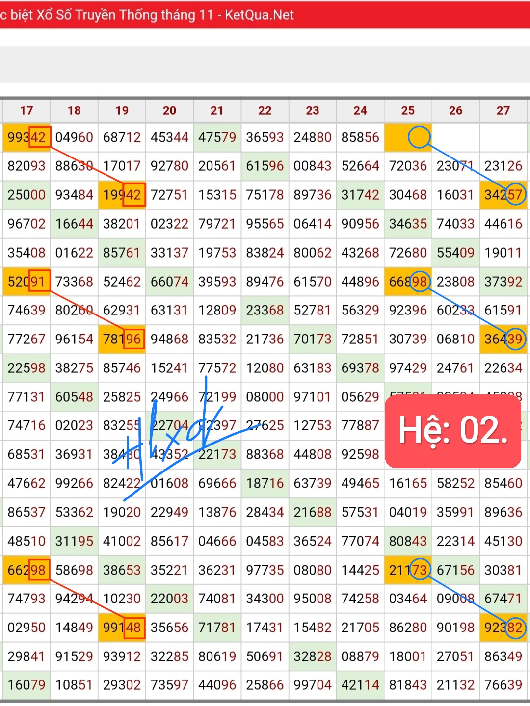
Task: Click highlighted cell 19942
Action: tap(122, 195)
